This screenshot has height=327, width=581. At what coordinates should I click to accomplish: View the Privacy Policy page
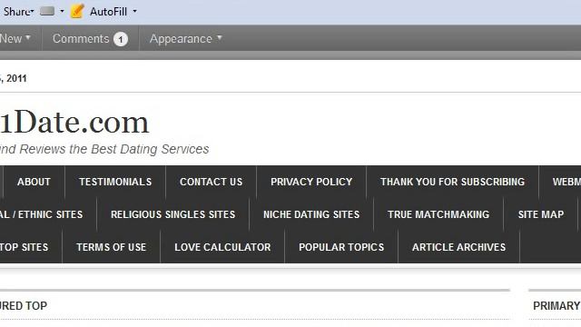click(311, 182)
